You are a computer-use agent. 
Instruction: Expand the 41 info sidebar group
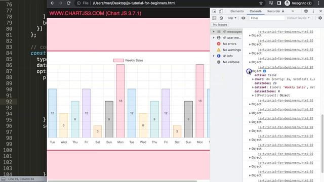[214, 56]
